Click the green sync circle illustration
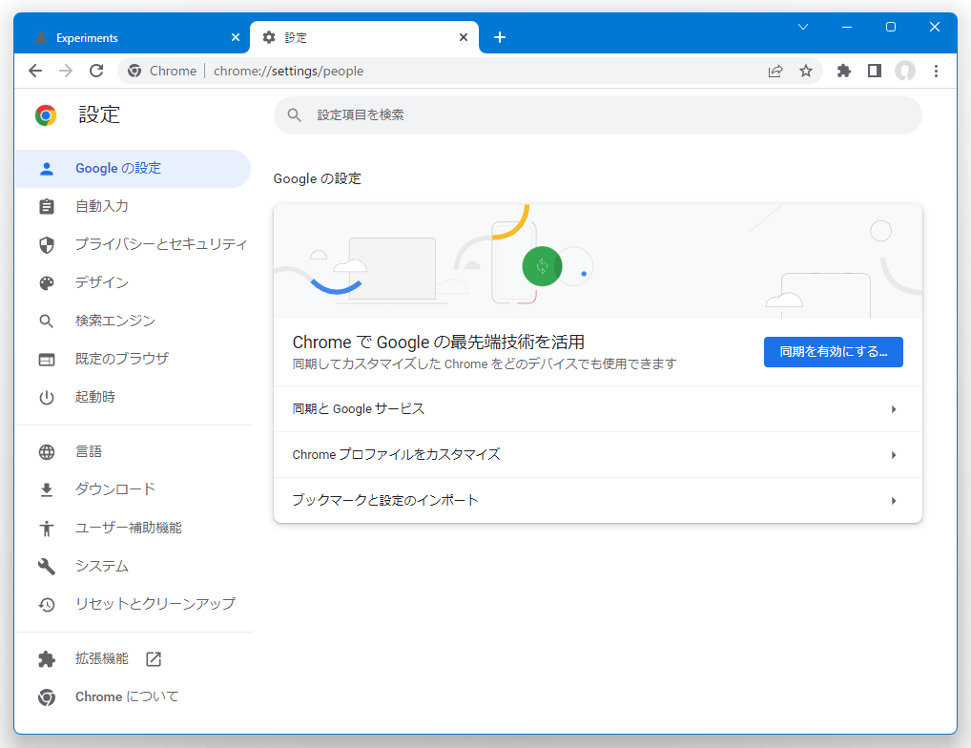The image size is (971, 748). click(542, 266)
